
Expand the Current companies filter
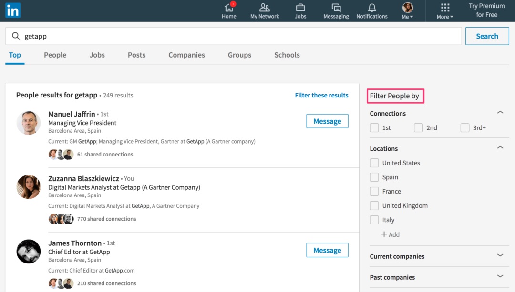point(500,255)
